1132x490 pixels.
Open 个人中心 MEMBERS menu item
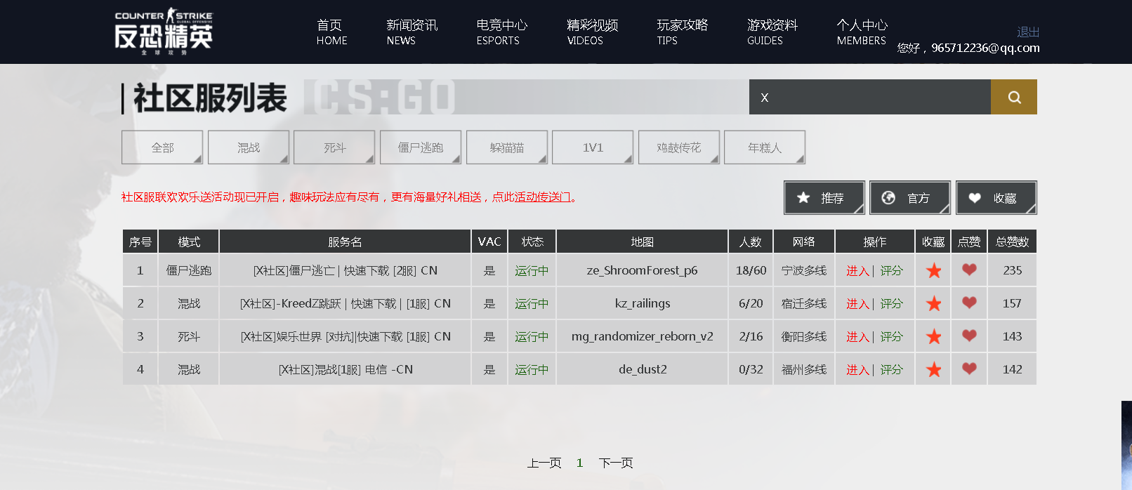(862, 32)
